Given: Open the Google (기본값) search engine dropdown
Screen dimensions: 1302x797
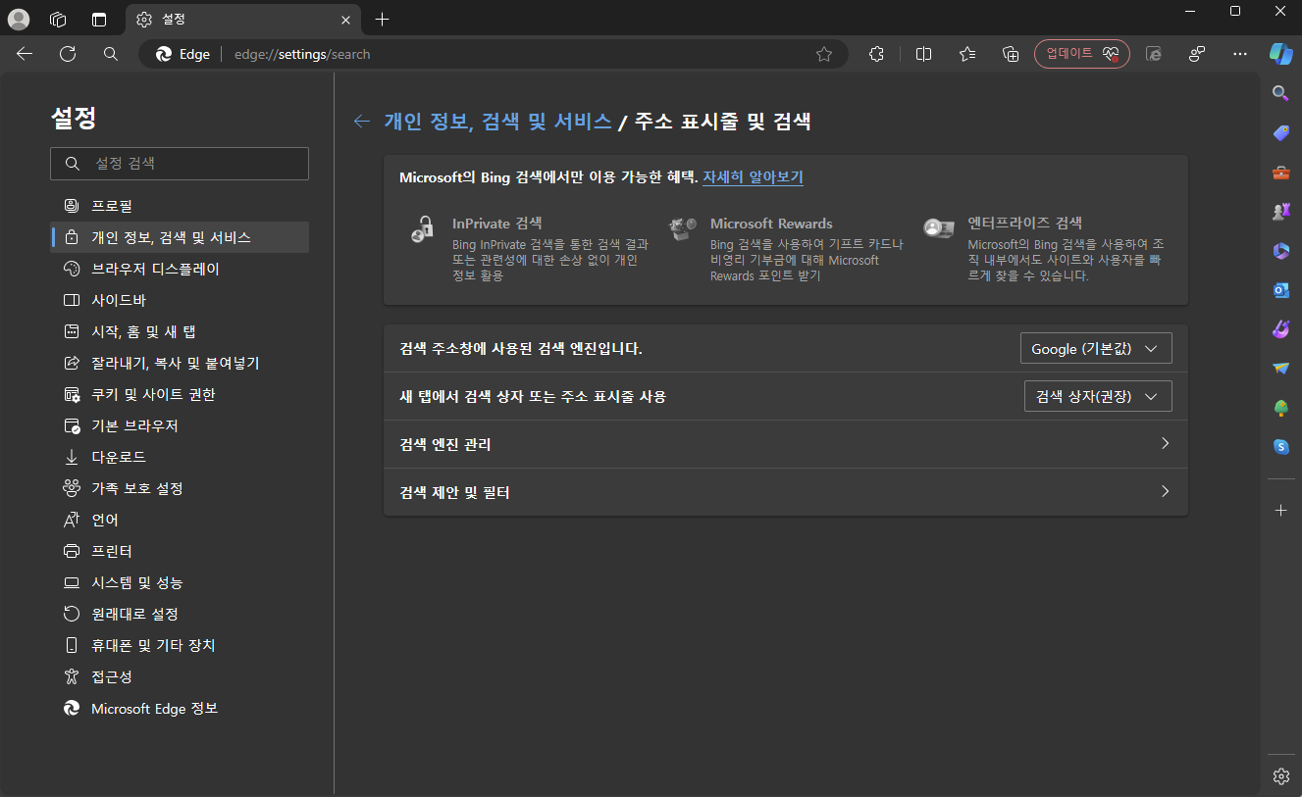Looking at the screenshot, I should coord(1096,348).
